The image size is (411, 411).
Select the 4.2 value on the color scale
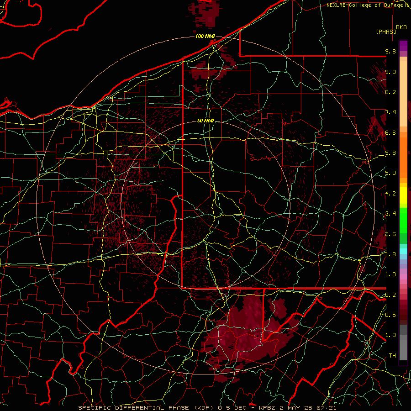[390, 194]
